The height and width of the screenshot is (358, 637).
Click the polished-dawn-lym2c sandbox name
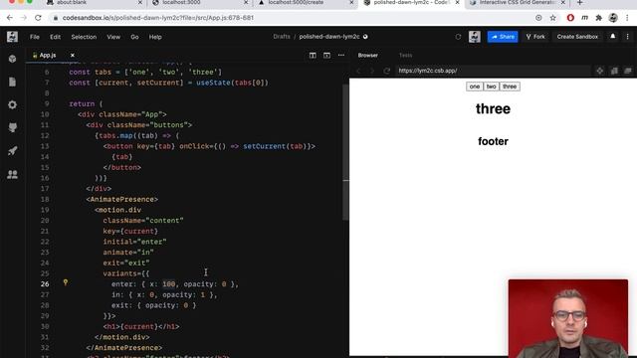click(x=329, y=37)
